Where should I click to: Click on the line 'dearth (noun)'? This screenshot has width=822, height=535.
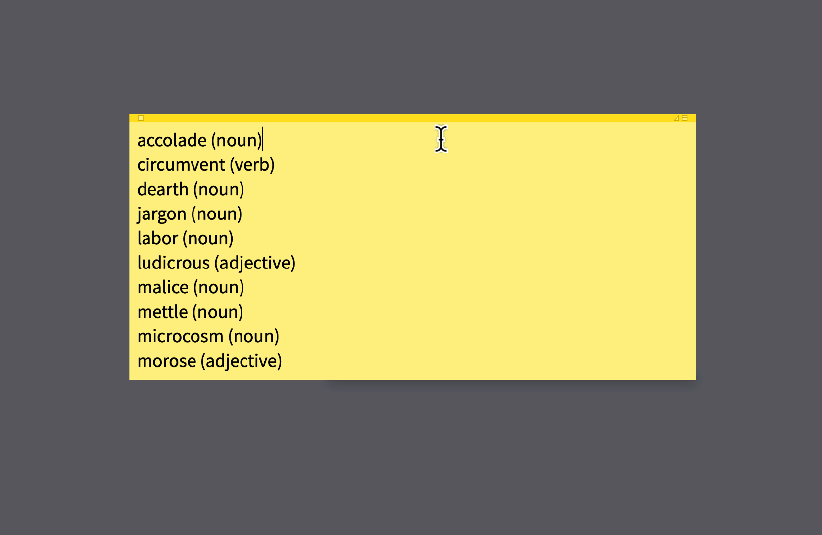tap(191, 190)
